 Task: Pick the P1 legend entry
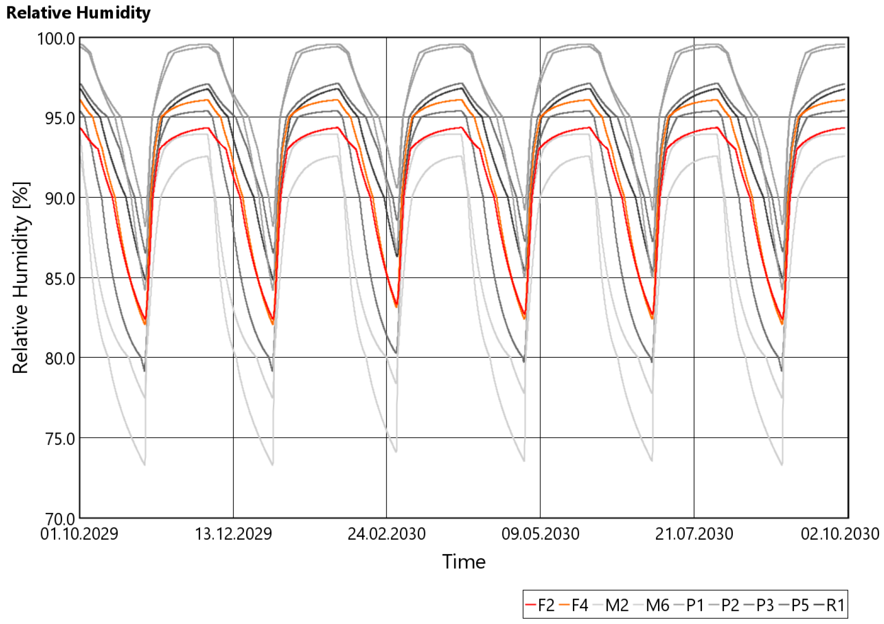(689, 605)
